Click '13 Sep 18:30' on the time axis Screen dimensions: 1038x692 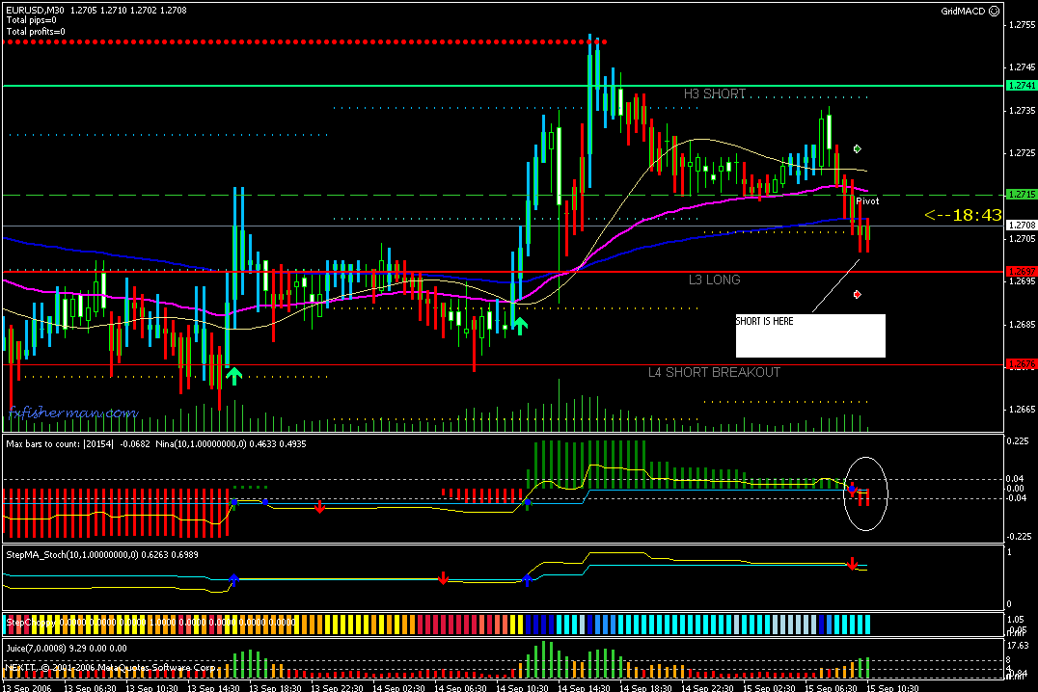click(x=275, y=688)
